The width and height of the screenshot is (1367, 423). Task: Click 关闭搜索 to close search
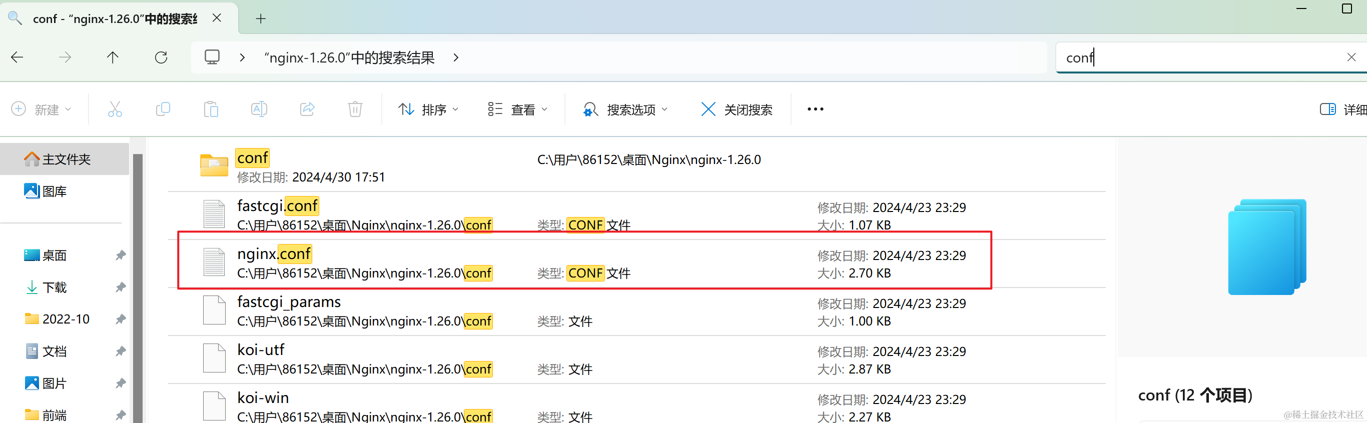coord(737,109)
